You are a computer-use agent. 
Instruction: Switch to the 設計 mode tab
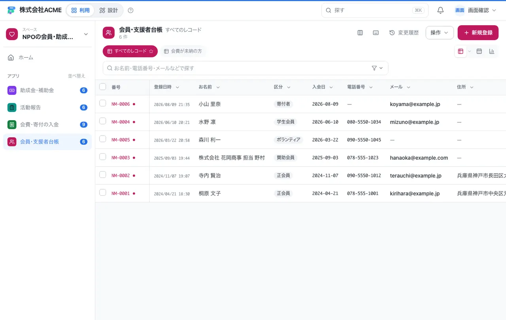[109, 10]
